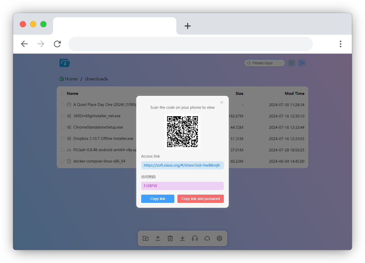Click the logout icon beside the shield
The width and height of the screenshot is (365, 263).
click(x=302, y=63)
